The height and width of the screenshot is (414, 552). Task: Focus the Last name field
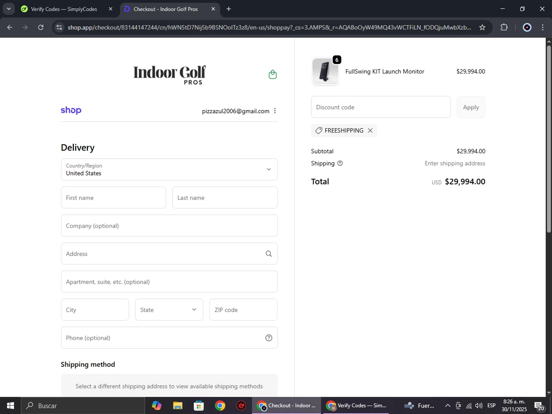click(225, 198)
